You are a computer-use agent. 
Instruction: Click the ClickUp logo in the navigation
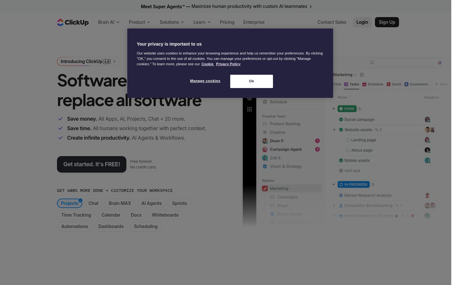point(73,22)
